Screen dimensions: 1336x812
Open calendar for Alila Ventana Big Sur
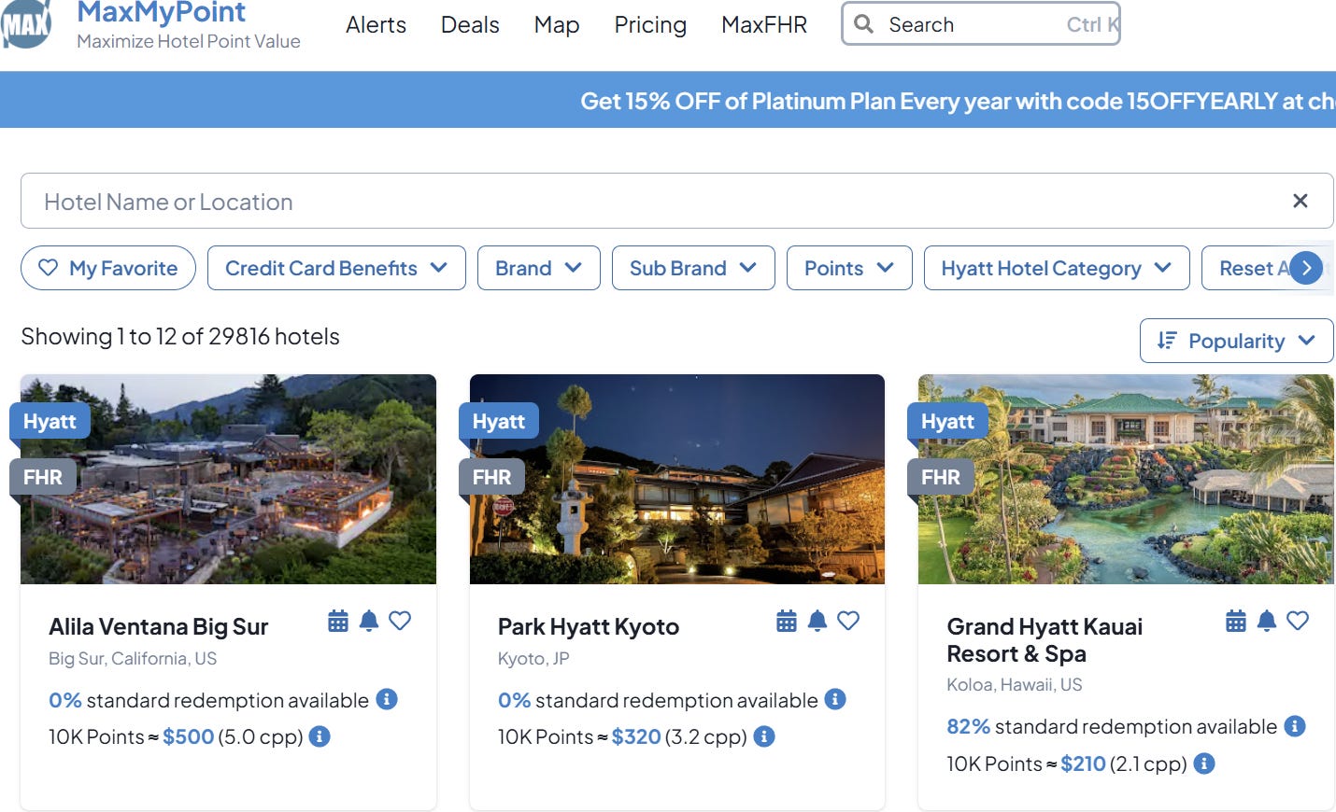pyautogui.click(x=338, y=621)
